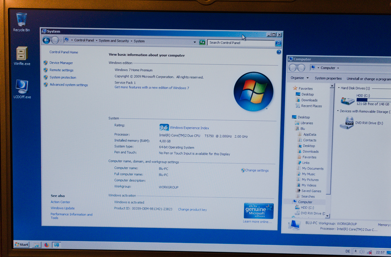Screen dimensions: 391x257
Task: Click Computer breadcrumb dropdown arrow
Action: pyautogui.click(x=338, y=68)
